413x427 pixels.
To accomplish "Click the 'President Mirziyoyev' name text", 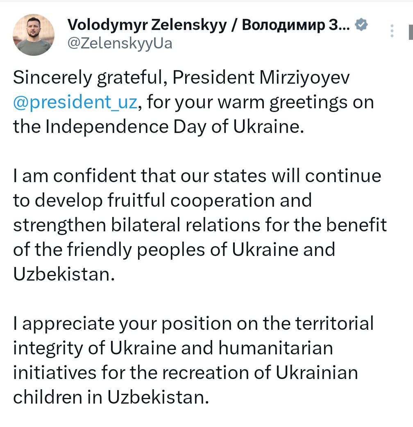I will (261, 78).
